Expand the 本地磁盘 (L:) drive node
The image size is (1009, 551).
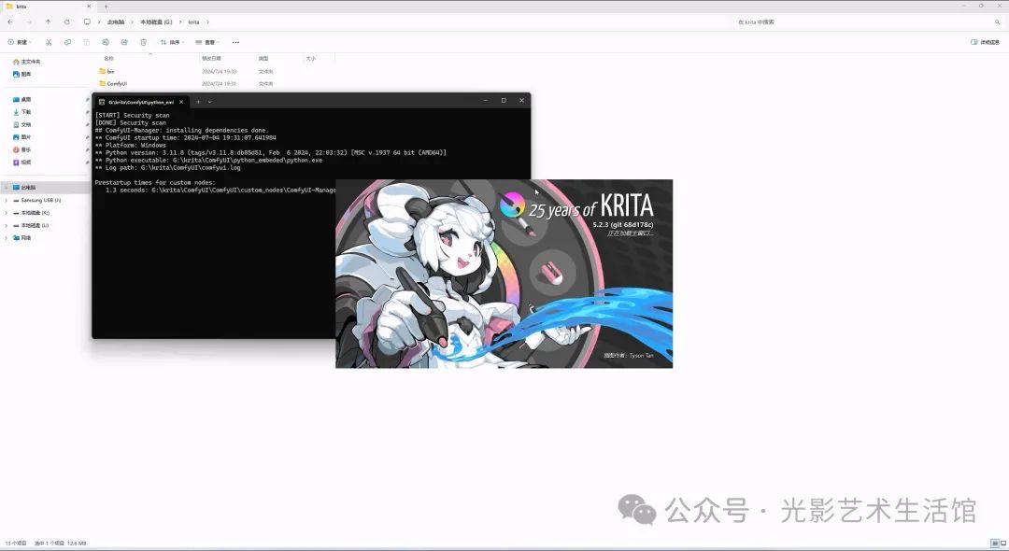(7, 226)
